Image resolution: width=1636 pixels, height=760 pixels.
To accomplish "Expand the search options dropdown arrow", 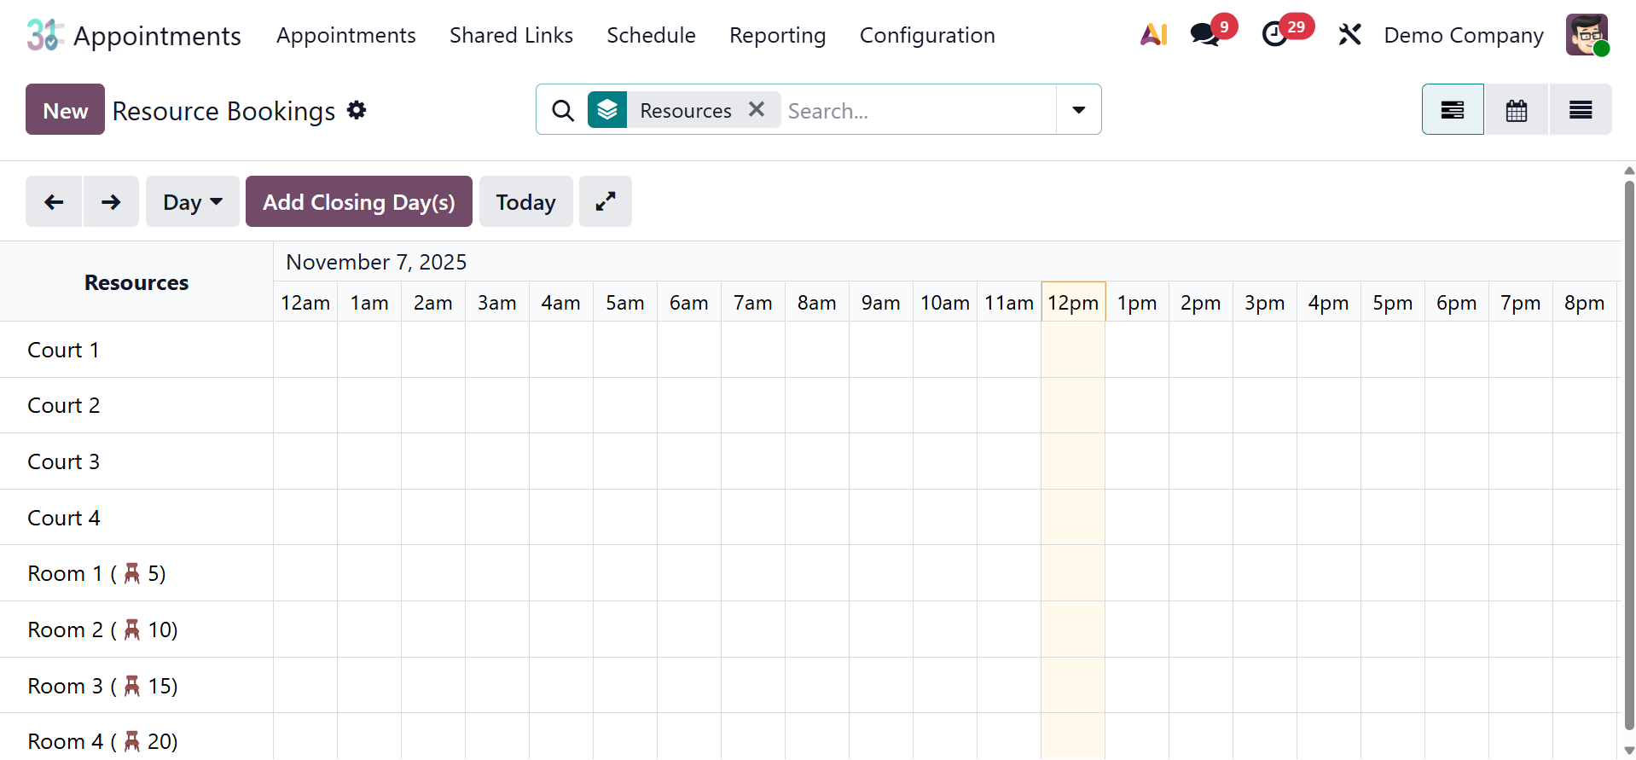I will [1079, 110].
